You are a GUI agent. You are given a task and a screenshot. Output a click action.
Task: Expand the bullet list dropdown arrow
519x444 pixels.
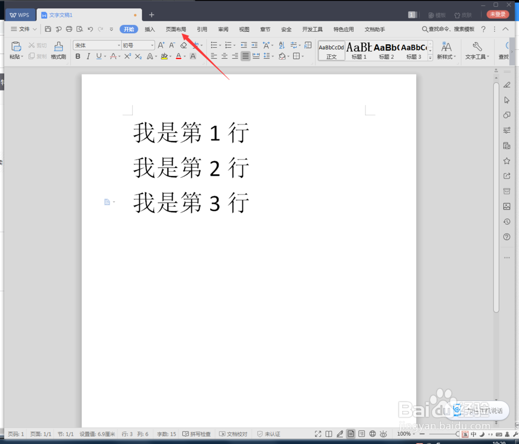220,45
